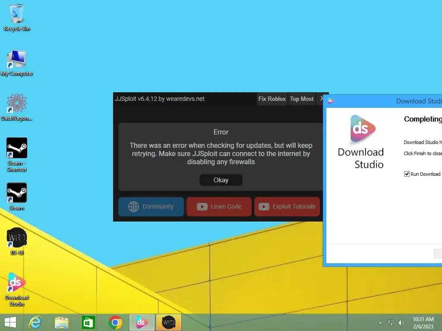Select the DataWagon desktop shortcut
The image size is (442, 331).
pyautogui.click(x=17, y=107)
